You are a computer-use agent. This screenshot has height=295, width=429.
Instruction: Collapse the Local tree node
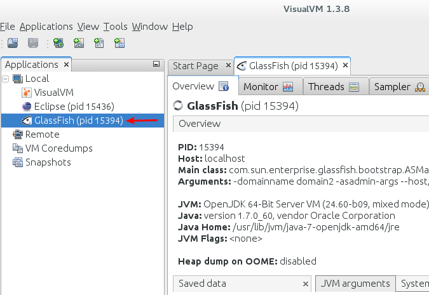click(5, 79)
